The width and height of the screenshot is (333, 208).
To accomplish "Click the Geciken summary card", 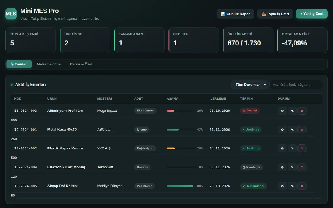I will (x=194, y=40).
